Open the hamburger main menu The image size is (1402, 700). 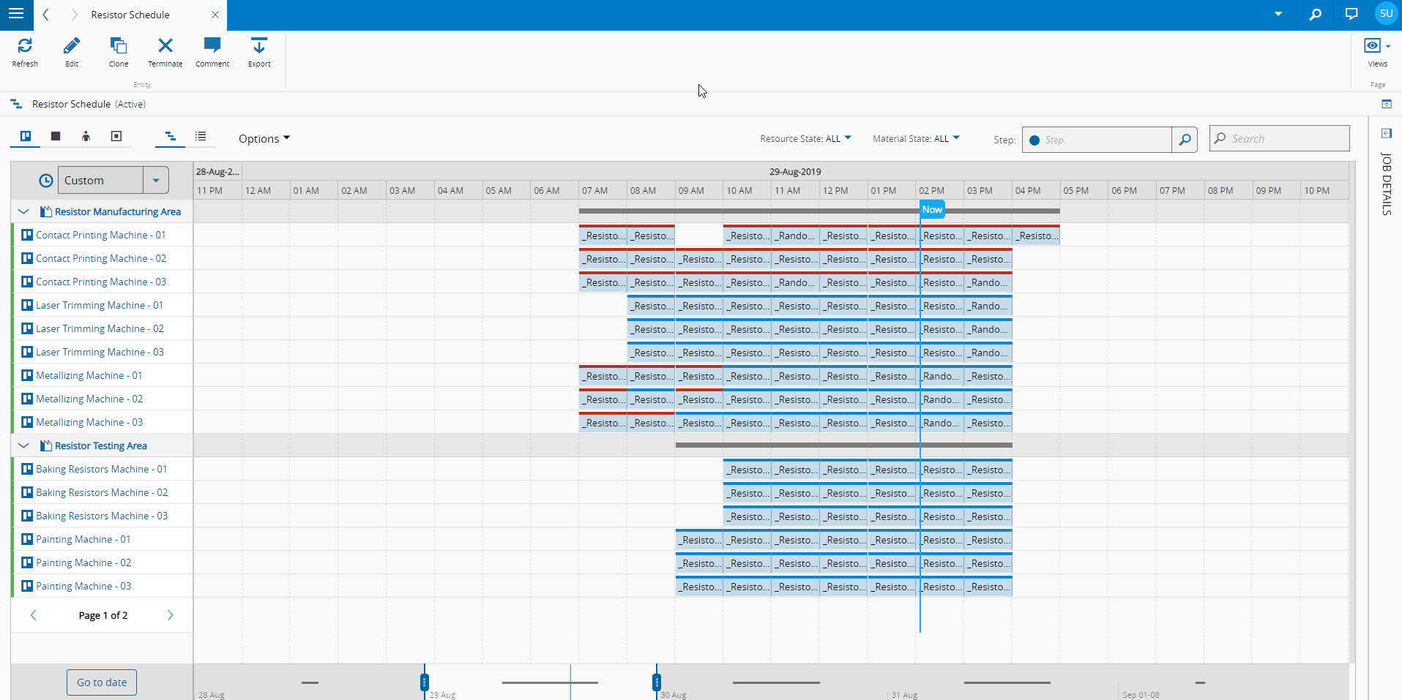[x=15, y=14]
